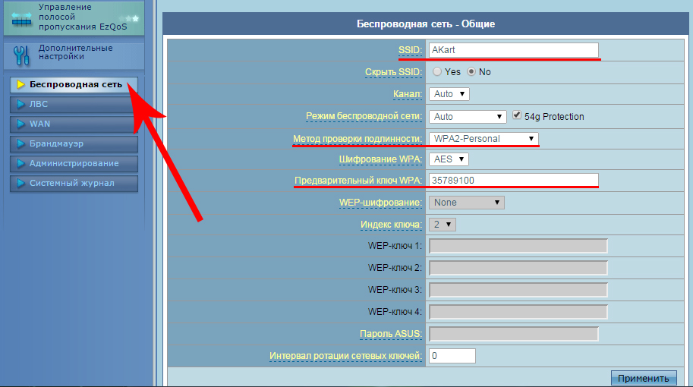Viewport: 693px width, 387px height.
Task: Click the WEP-ключ 1 field
Action: (x=518, y=246)
